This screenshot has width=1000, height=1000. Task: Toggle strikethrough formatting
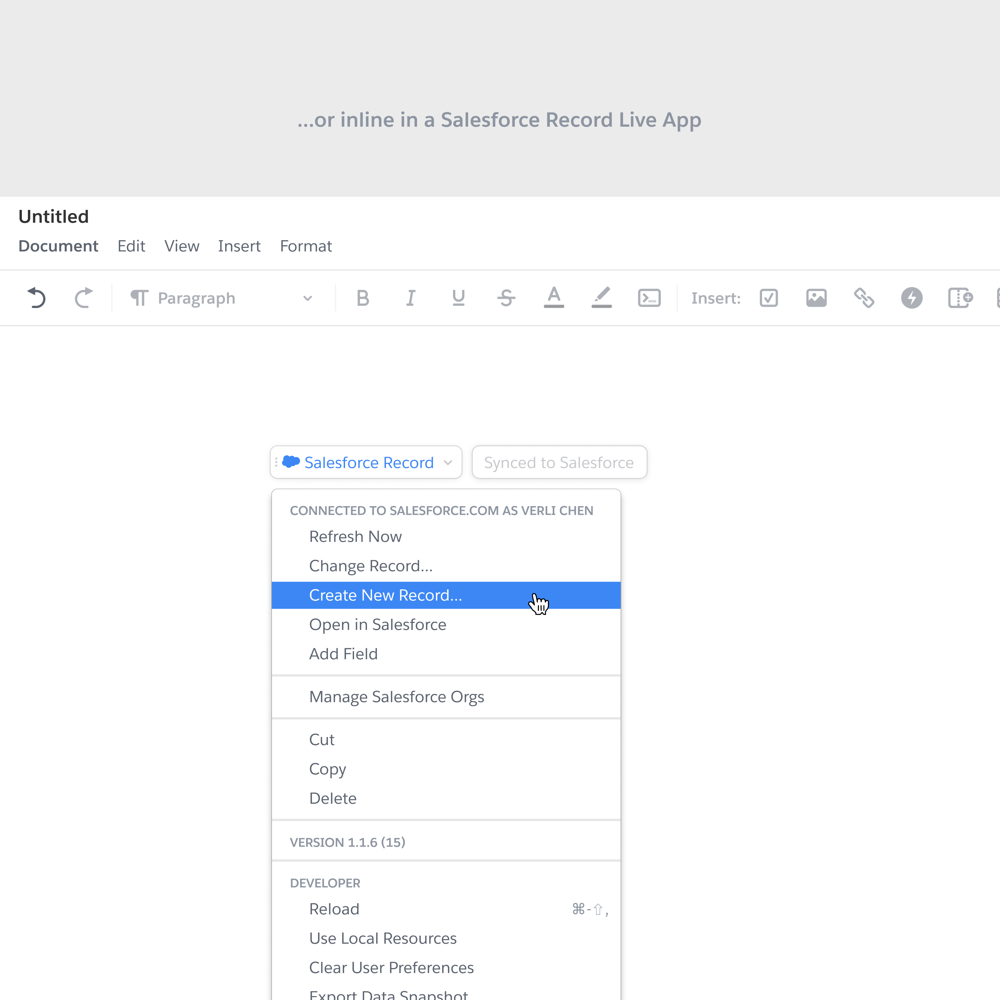tap(506, 298)
